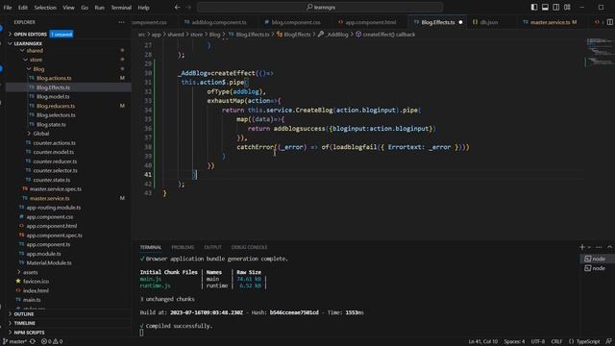Go back with the navigation arrow

pos(177,7)
